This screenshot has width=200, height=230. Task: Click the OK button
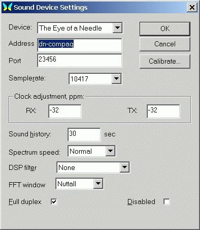pos(165,28)
